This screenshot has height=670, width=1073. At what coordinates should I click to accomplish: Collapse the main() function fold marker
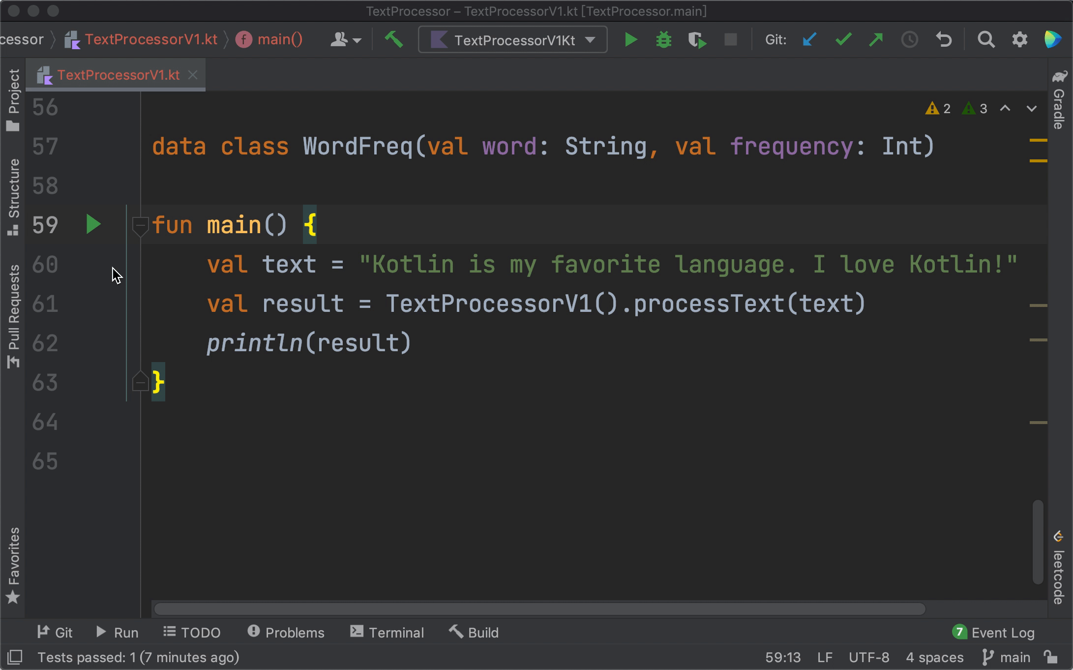tap(140, 226)
